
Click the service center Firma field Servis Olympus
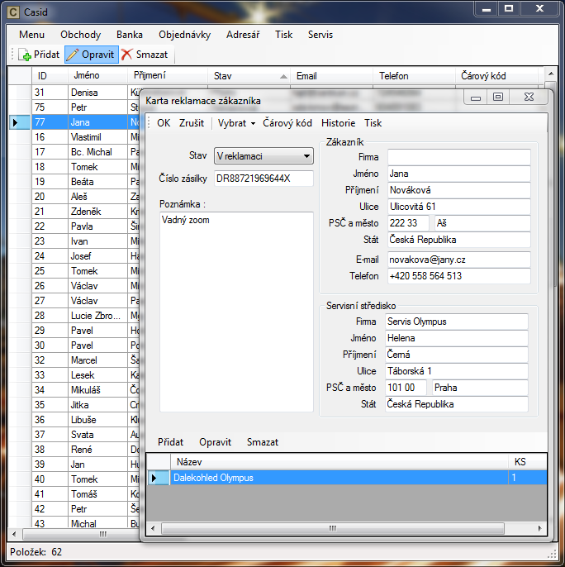tap(457, 322)
